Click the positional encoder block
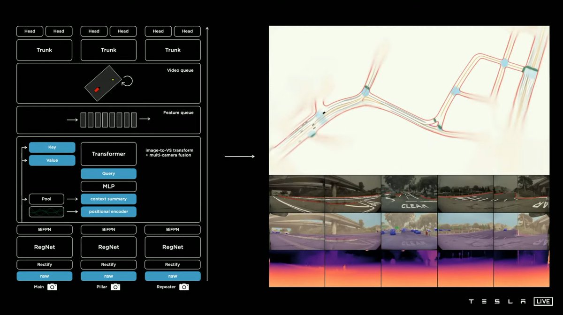 [x=108, y=211]
